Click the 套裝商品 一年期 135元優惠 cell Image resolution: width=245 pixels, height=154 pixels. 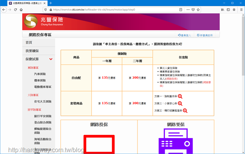pyautogui.click(x=107, y=103)
